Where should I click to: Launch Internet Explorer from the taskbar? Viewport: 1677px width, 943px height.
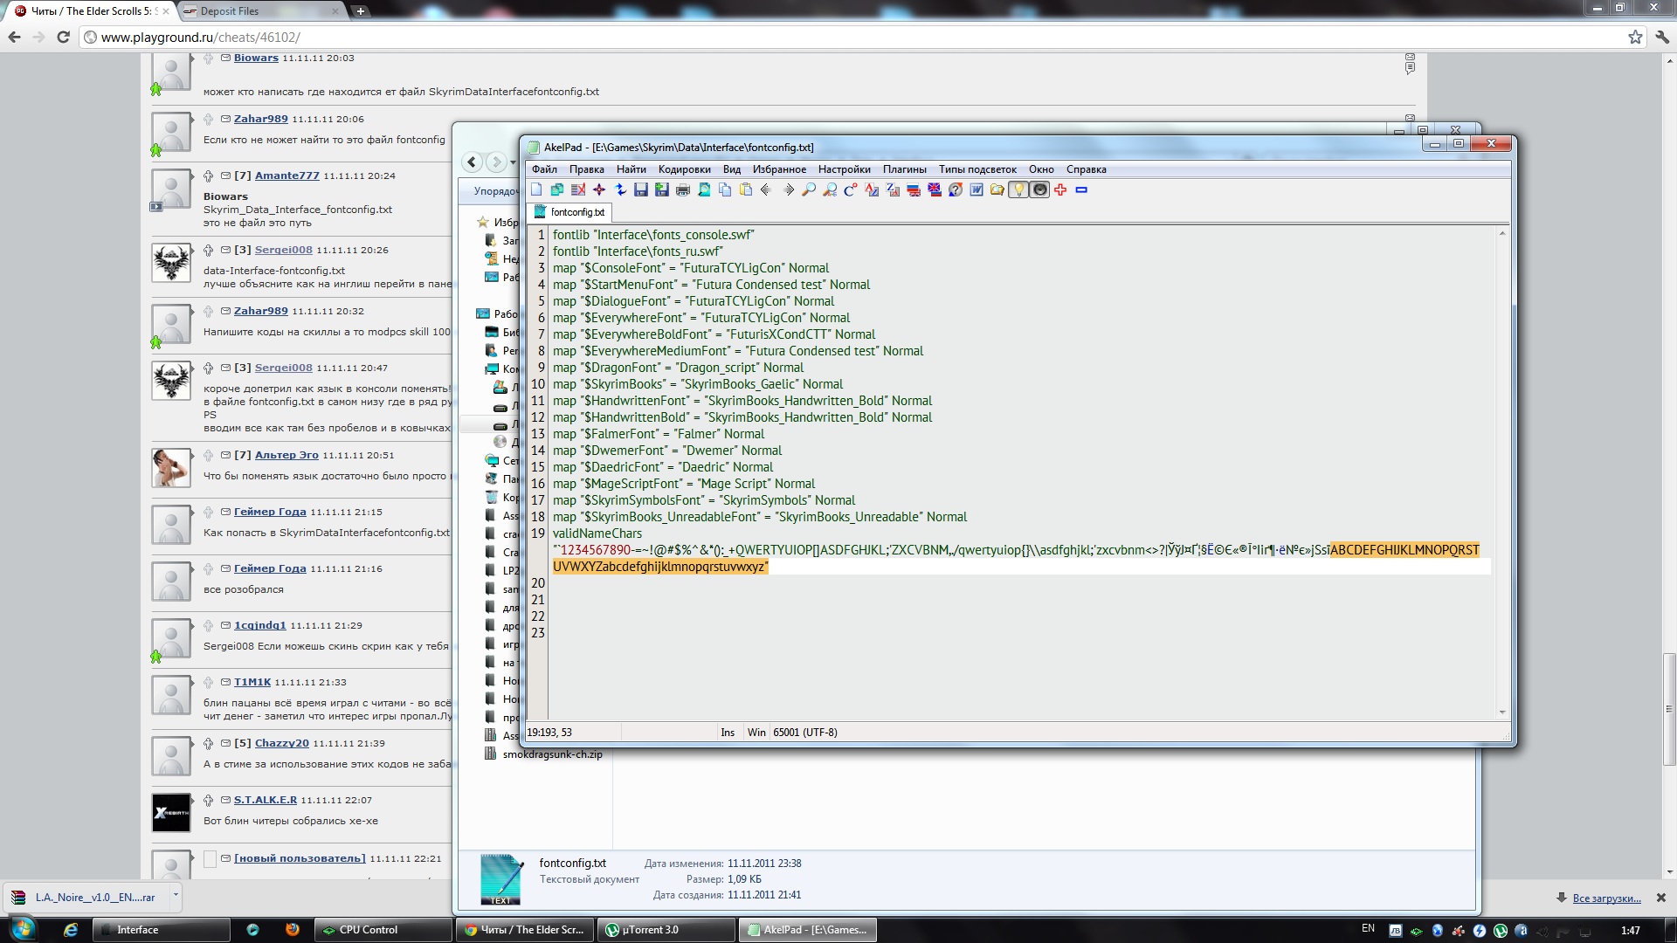tap(70, 930)
